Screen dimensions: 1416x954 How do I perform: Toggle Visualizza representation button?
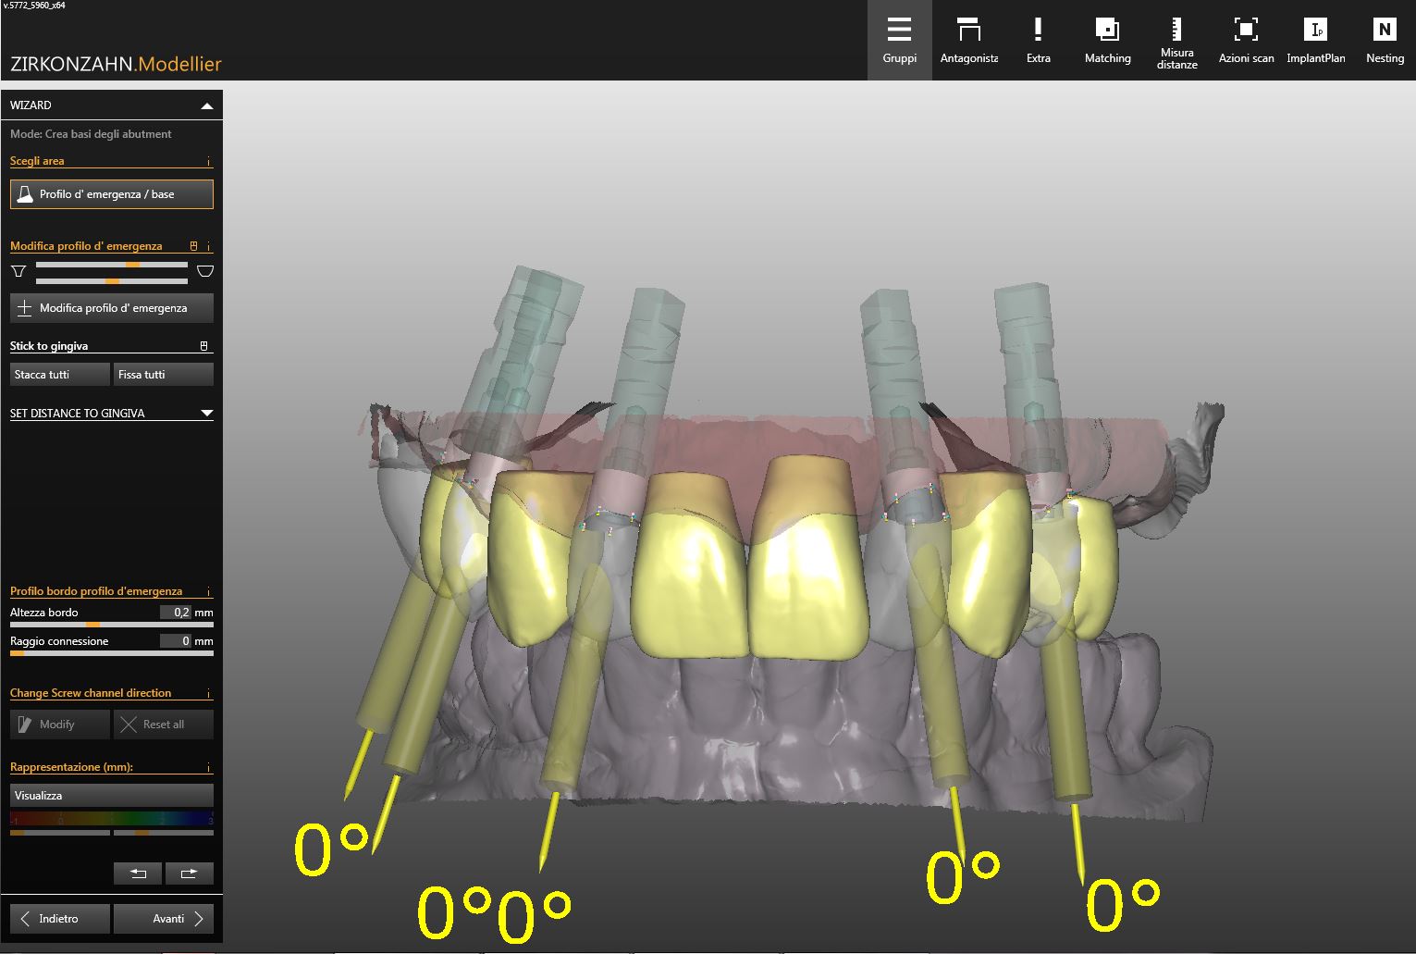coord(111,796)
